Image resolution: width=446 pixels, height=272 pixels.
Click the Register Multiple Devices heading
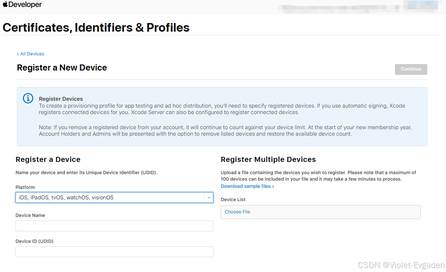click(x=268, y=159)
